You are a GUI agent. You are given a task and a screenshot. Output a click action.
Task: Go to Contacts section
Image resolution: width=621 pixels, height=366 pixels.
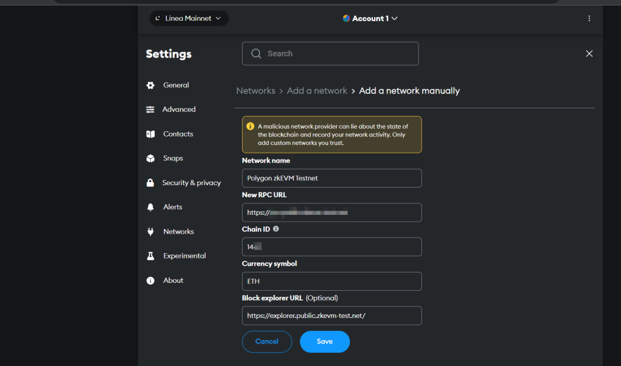(x=178, y=134)
